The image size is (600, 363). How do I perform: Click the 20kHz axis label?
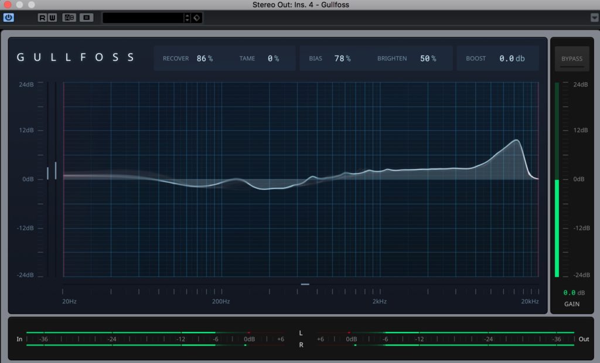[x=530, y=301]
